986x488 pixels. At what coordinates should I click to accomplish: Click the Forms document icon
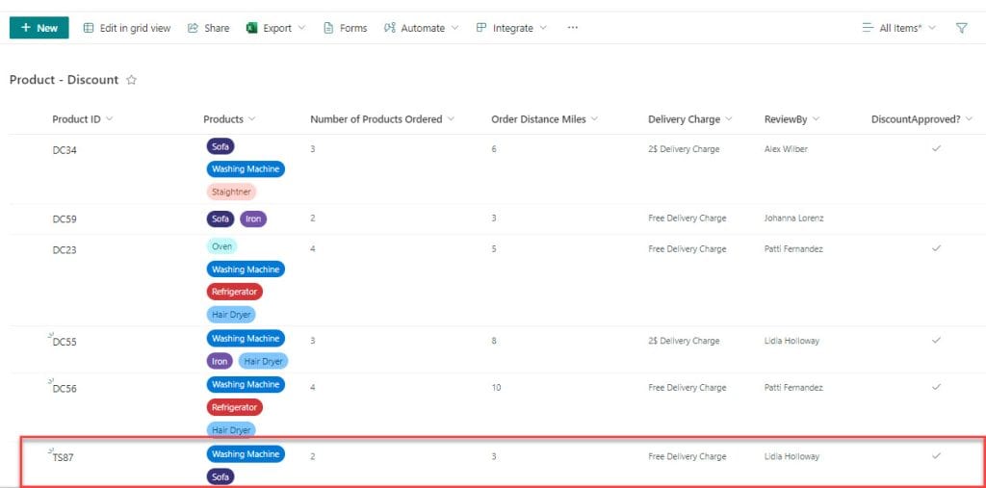click(328, 28)
